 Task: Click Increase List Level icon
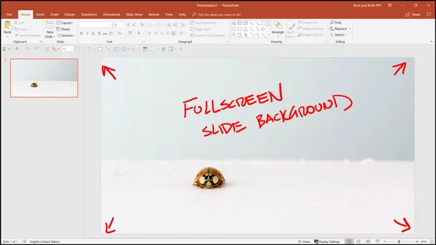[175, 25]
